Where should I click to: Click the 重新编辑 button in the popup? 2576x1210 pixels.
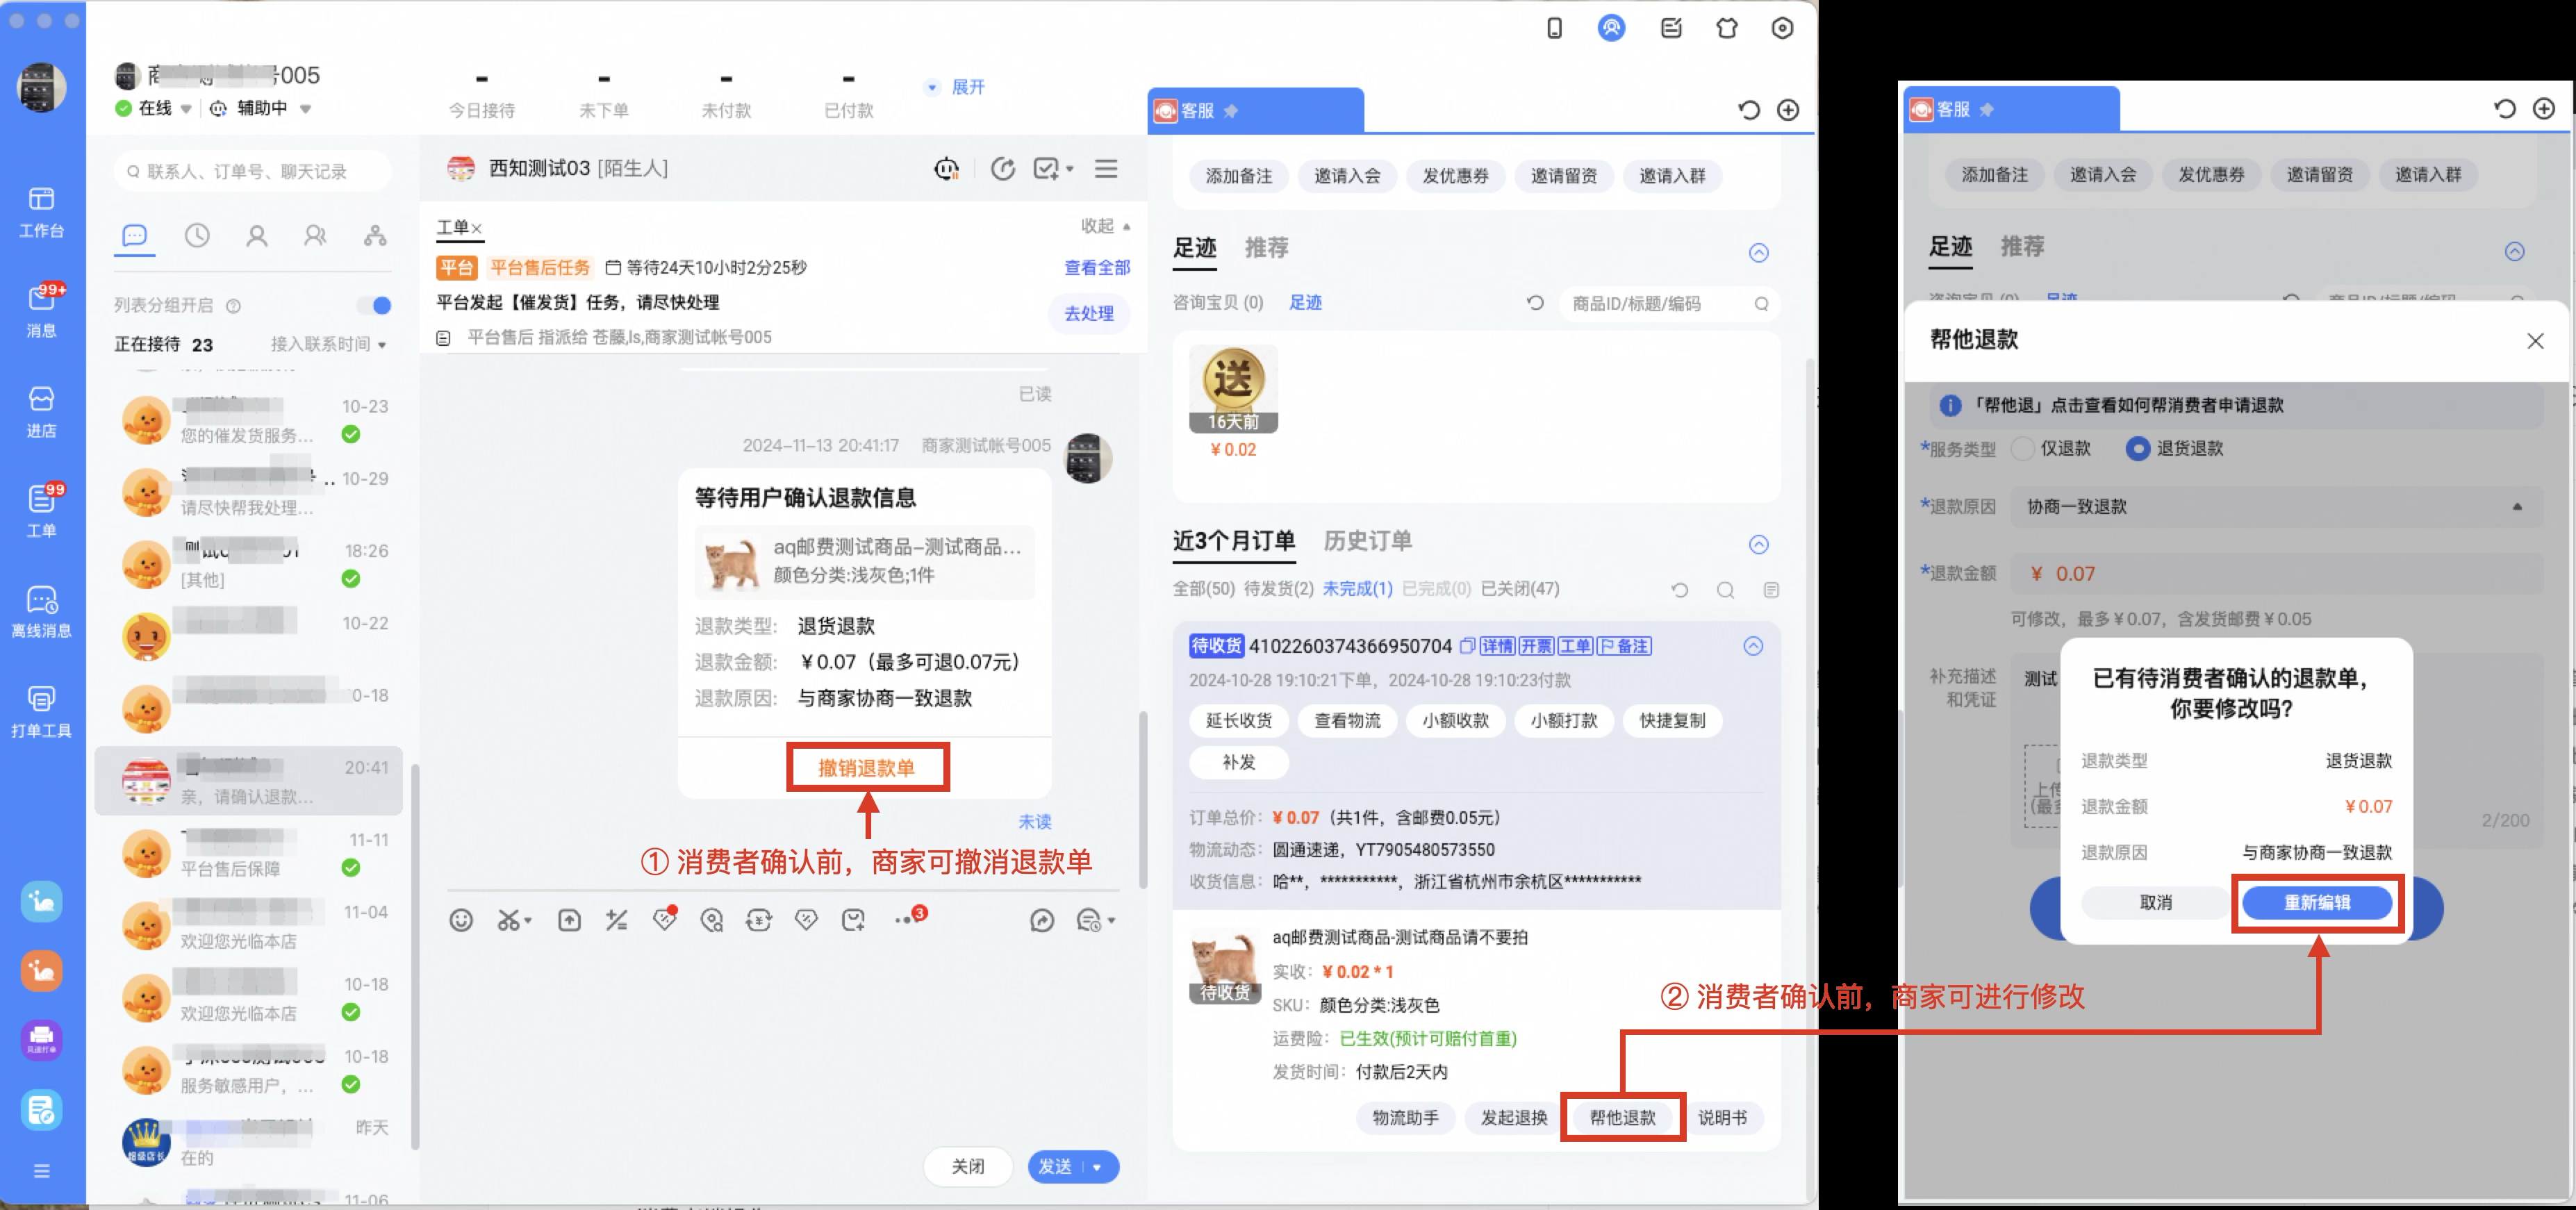pyautogui.click(x=2317, y=902)
